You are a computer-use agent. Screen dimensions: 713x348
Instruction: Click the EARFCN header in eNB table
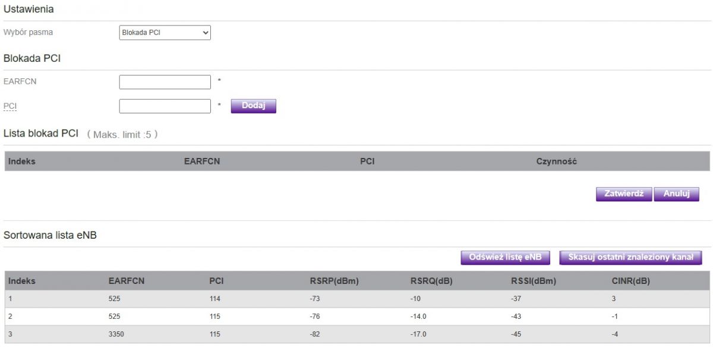127,281
